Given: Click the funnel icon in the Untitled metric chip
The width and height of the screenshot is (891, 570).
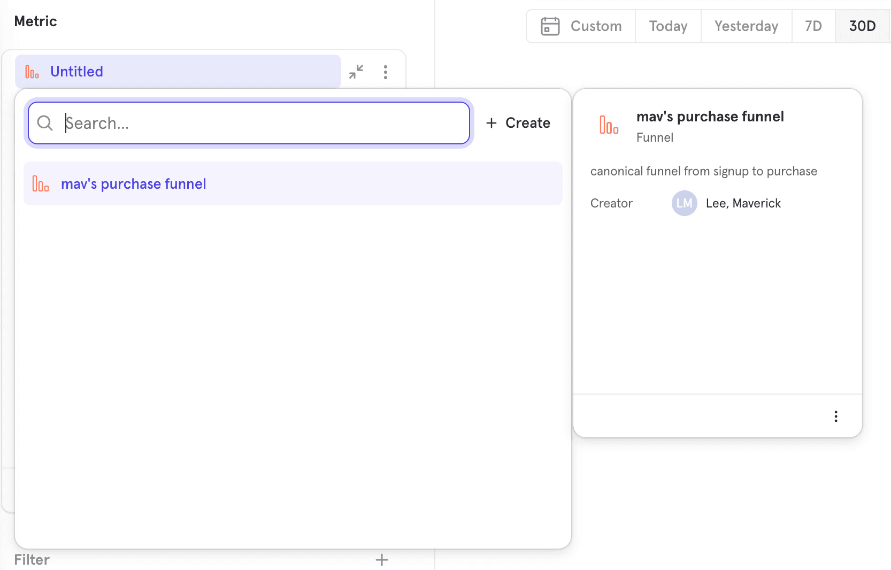Looking at the screenshot, I should pyautogui.click(x=32, y=72).
